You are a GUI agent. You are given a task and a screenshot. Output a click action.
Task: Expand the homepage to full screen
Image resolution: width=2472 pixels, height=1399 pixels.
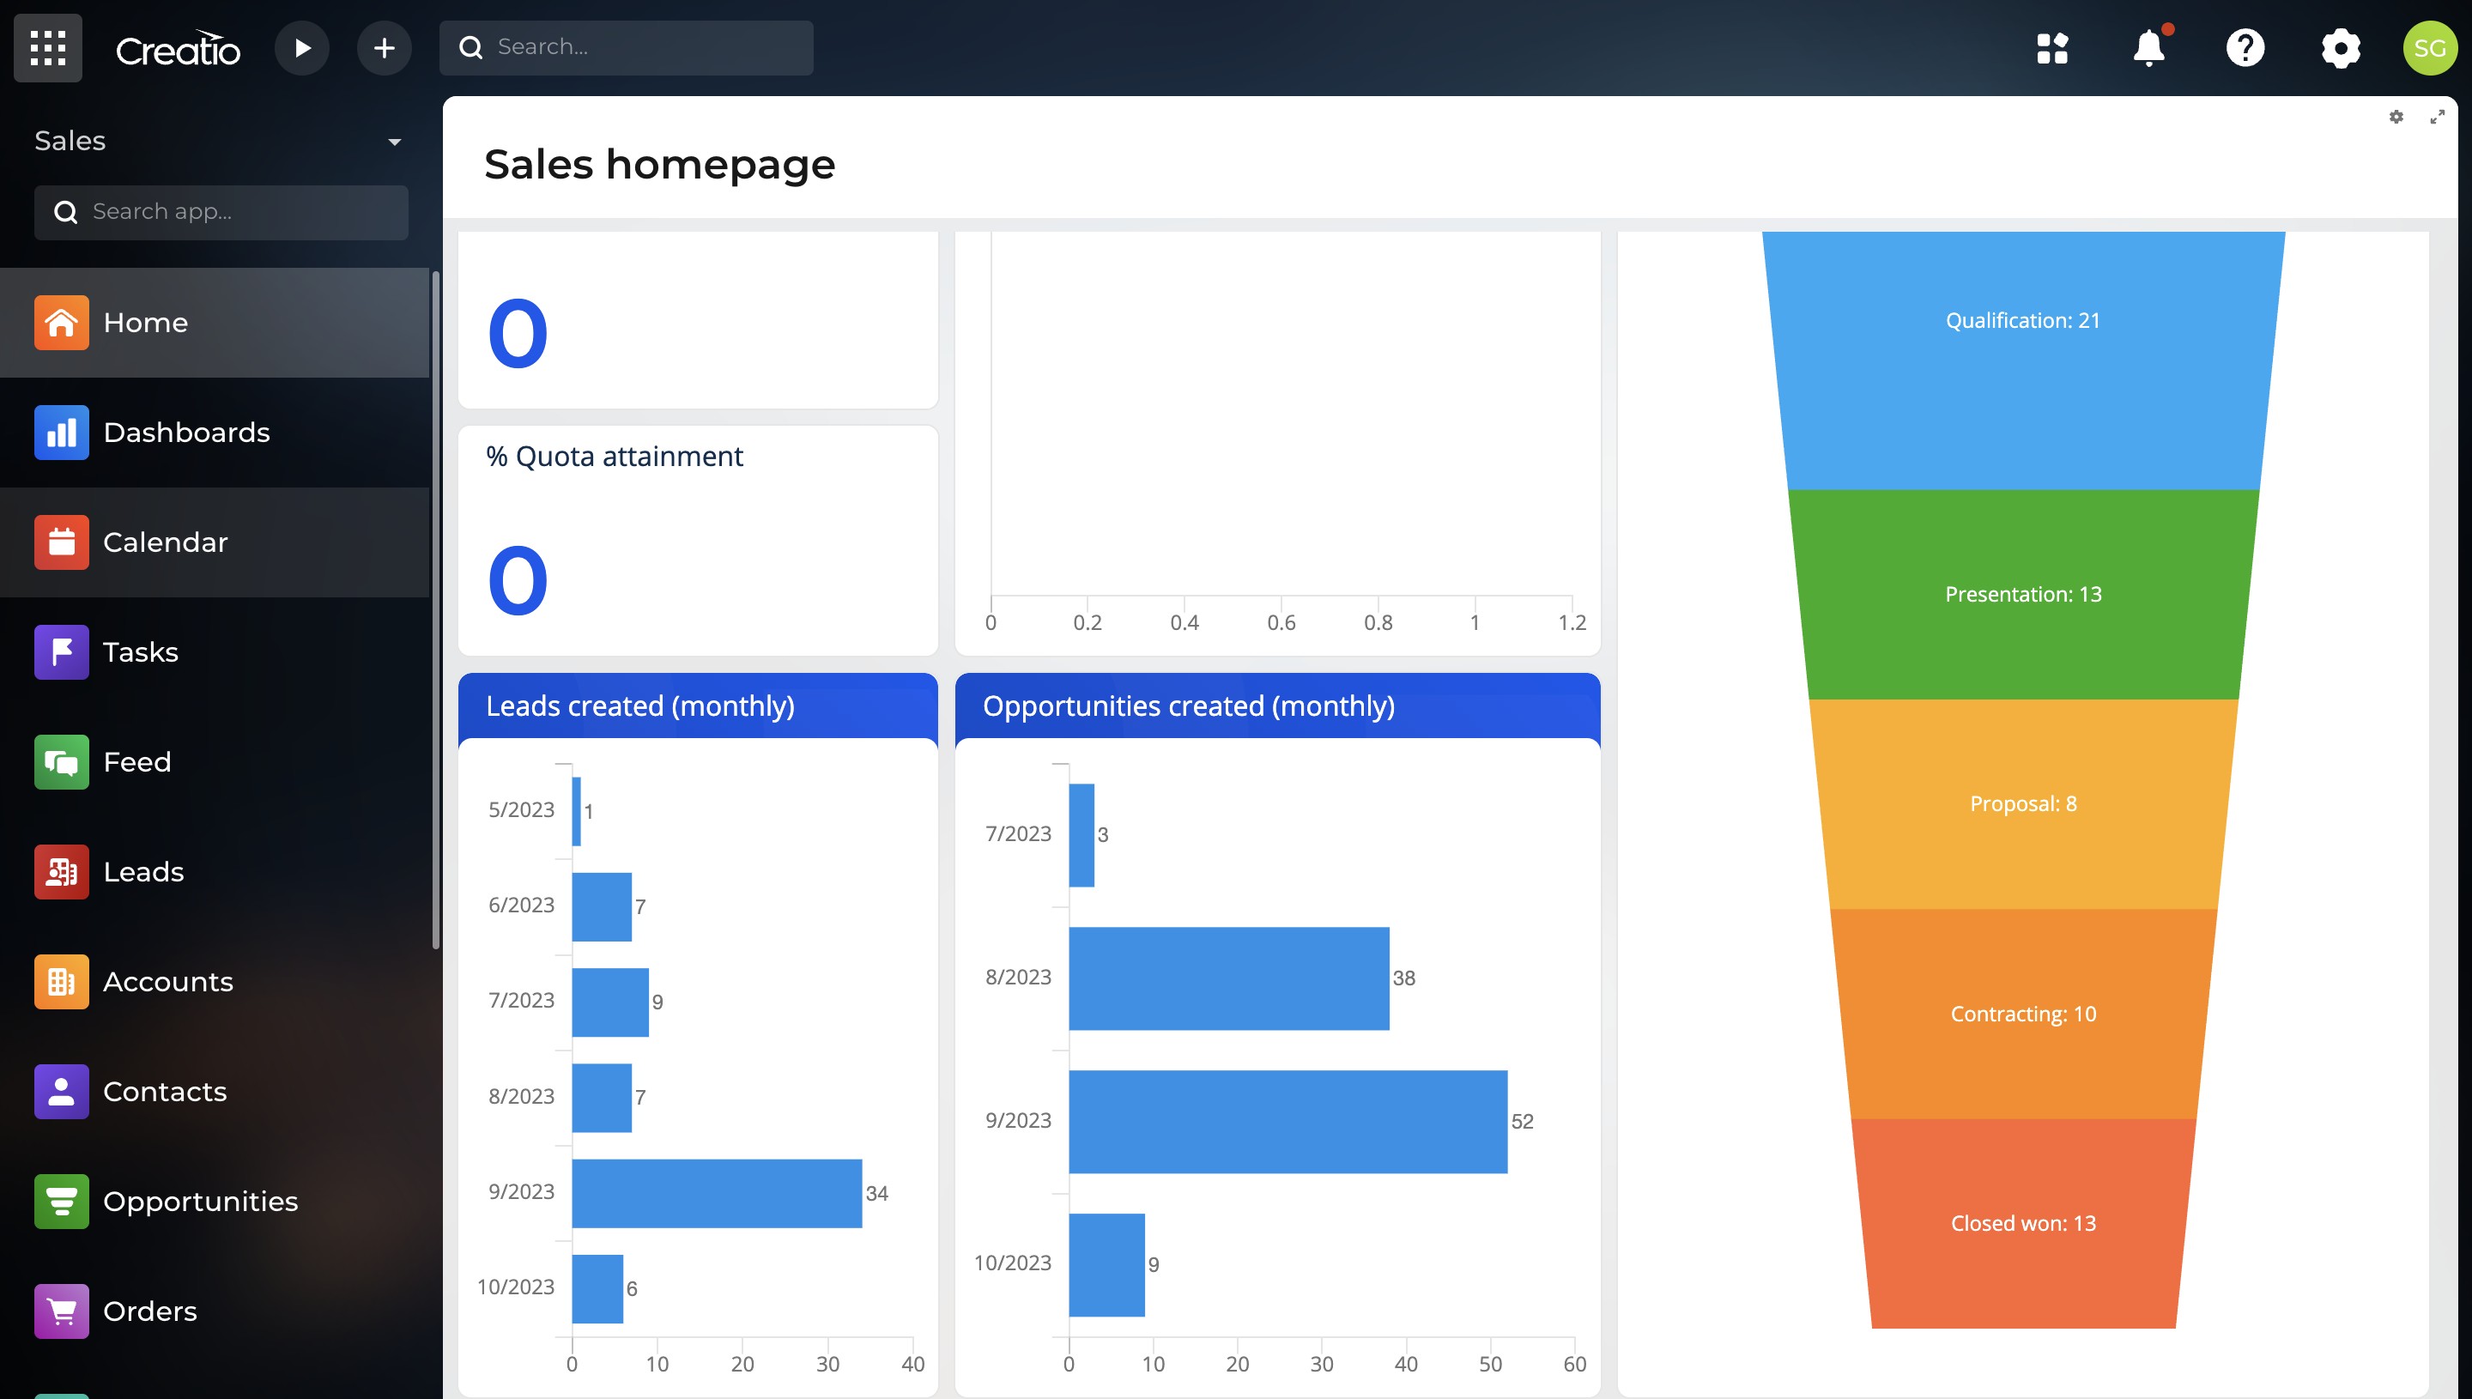tap(2438, 118)
